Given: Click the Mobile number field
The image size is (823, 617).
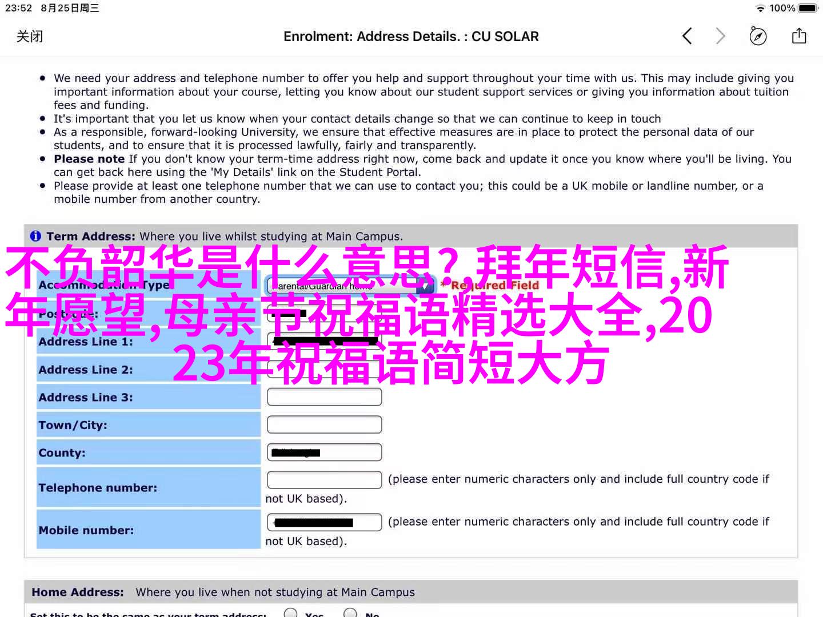Looking at the screenshot, I should (324, 522).
